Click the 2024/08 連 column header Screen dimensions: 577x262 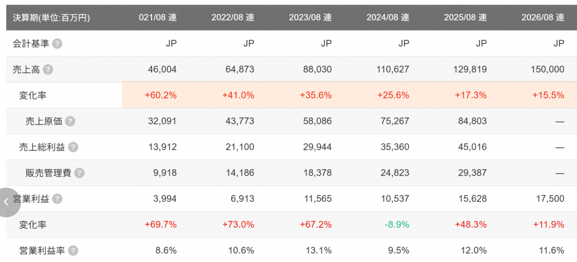click(x=388, y=17)
